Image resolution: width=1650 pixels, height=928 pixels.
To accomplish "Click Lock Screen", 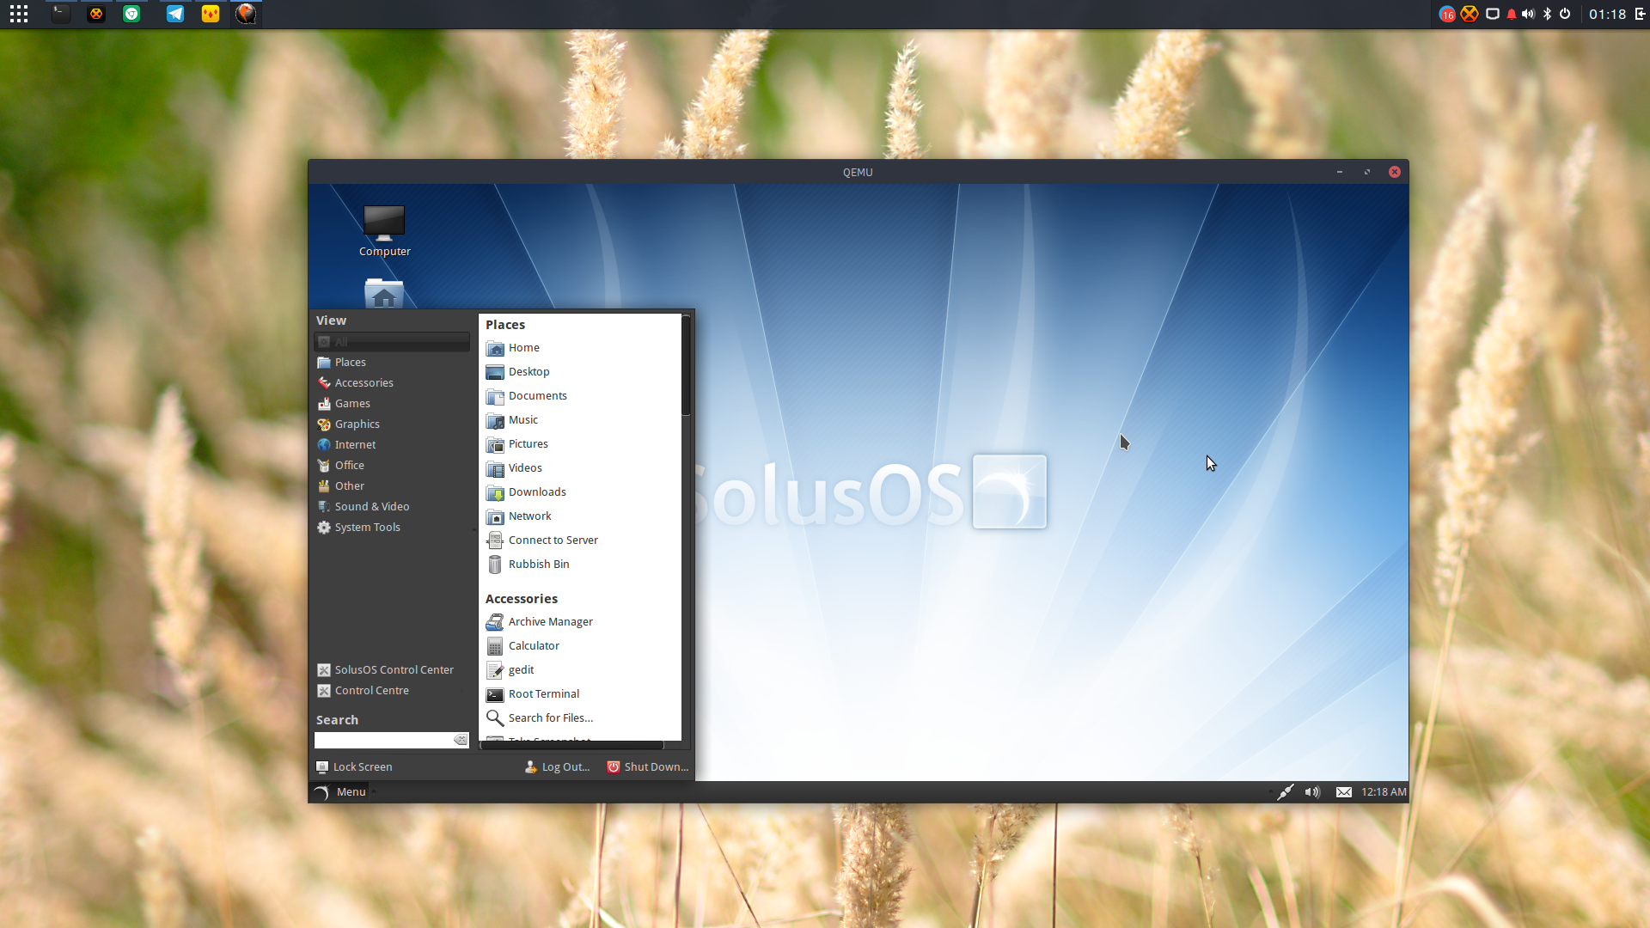I will [x=354, y=767].
